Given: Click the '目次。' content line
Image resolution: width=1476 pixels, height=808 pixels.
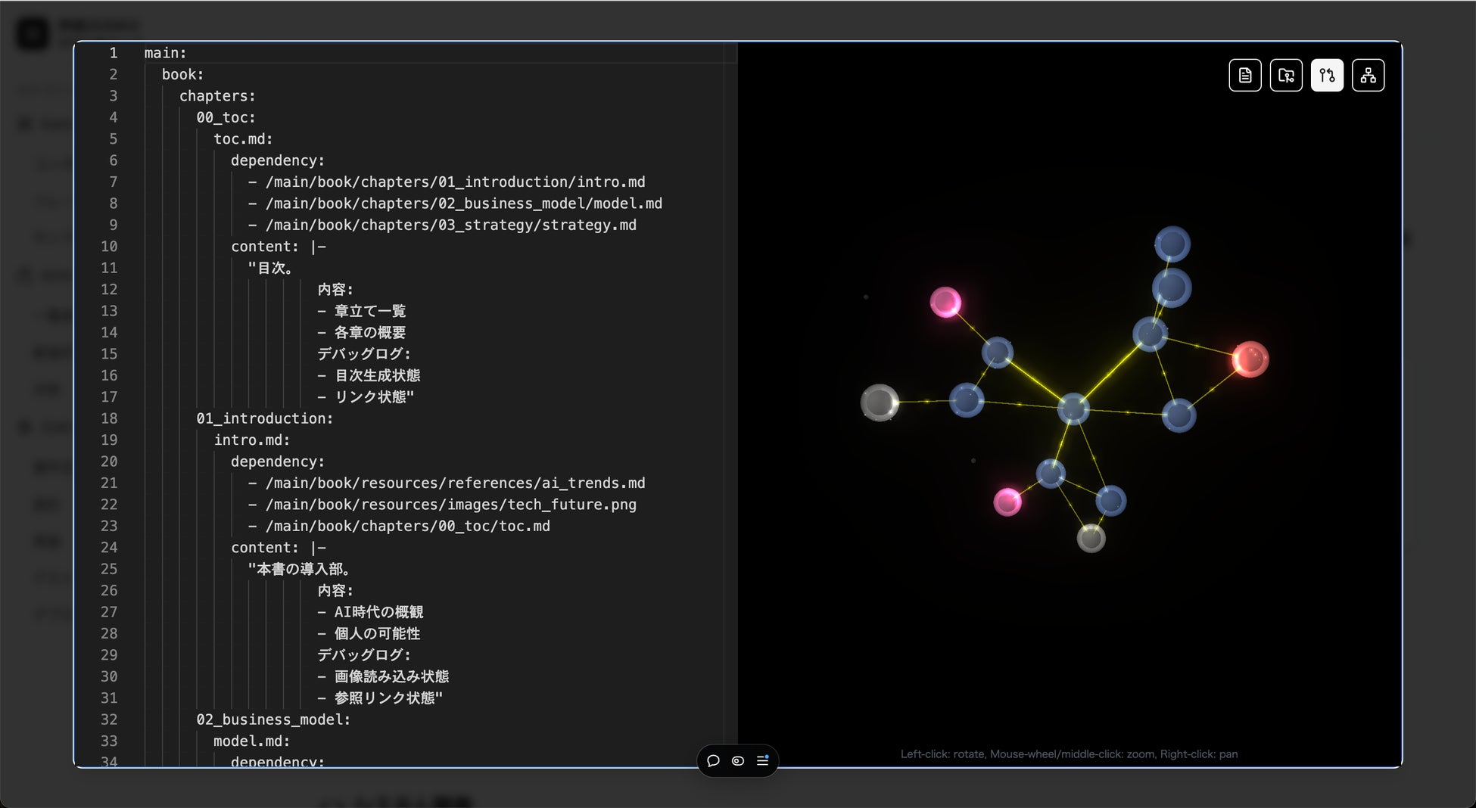Looking at the screenshot, I should pos(271,268).
